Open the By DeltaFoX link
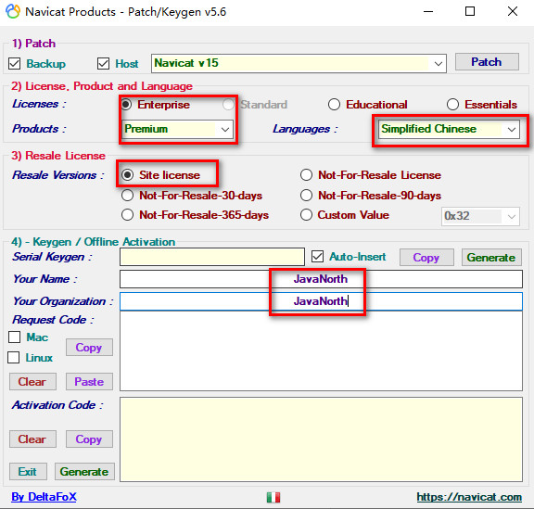The image size is (534, 509). (x=44, y=497)
